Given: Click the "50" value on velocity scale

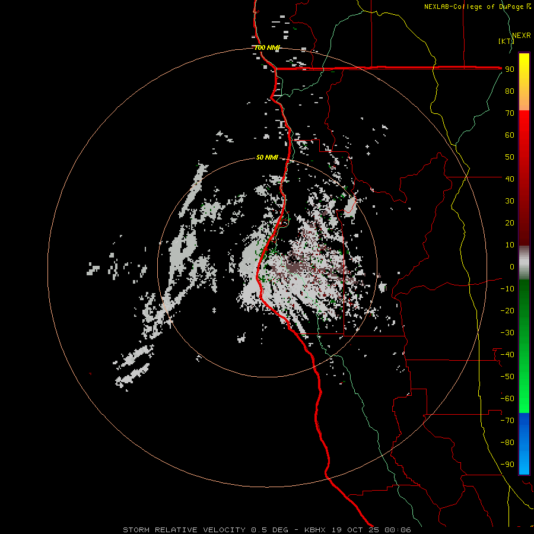Looking at the screenshot, I should click(510, 157).
